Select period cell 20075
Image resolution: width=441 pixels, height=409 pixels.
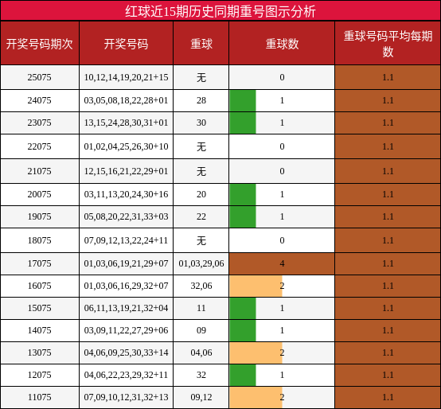39,194
